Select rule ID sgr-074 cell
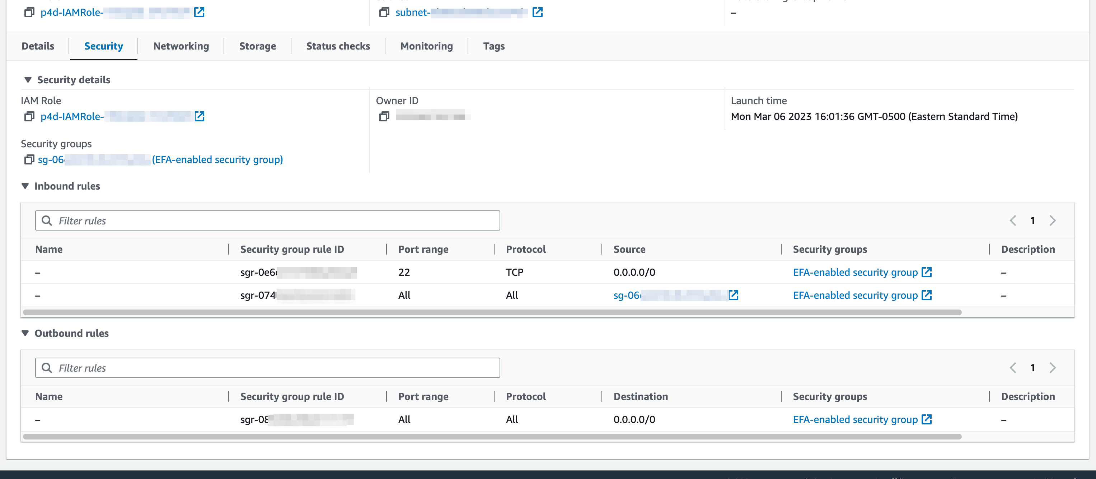Screen dimensions: 1096x479 click(x=298, y=295)
